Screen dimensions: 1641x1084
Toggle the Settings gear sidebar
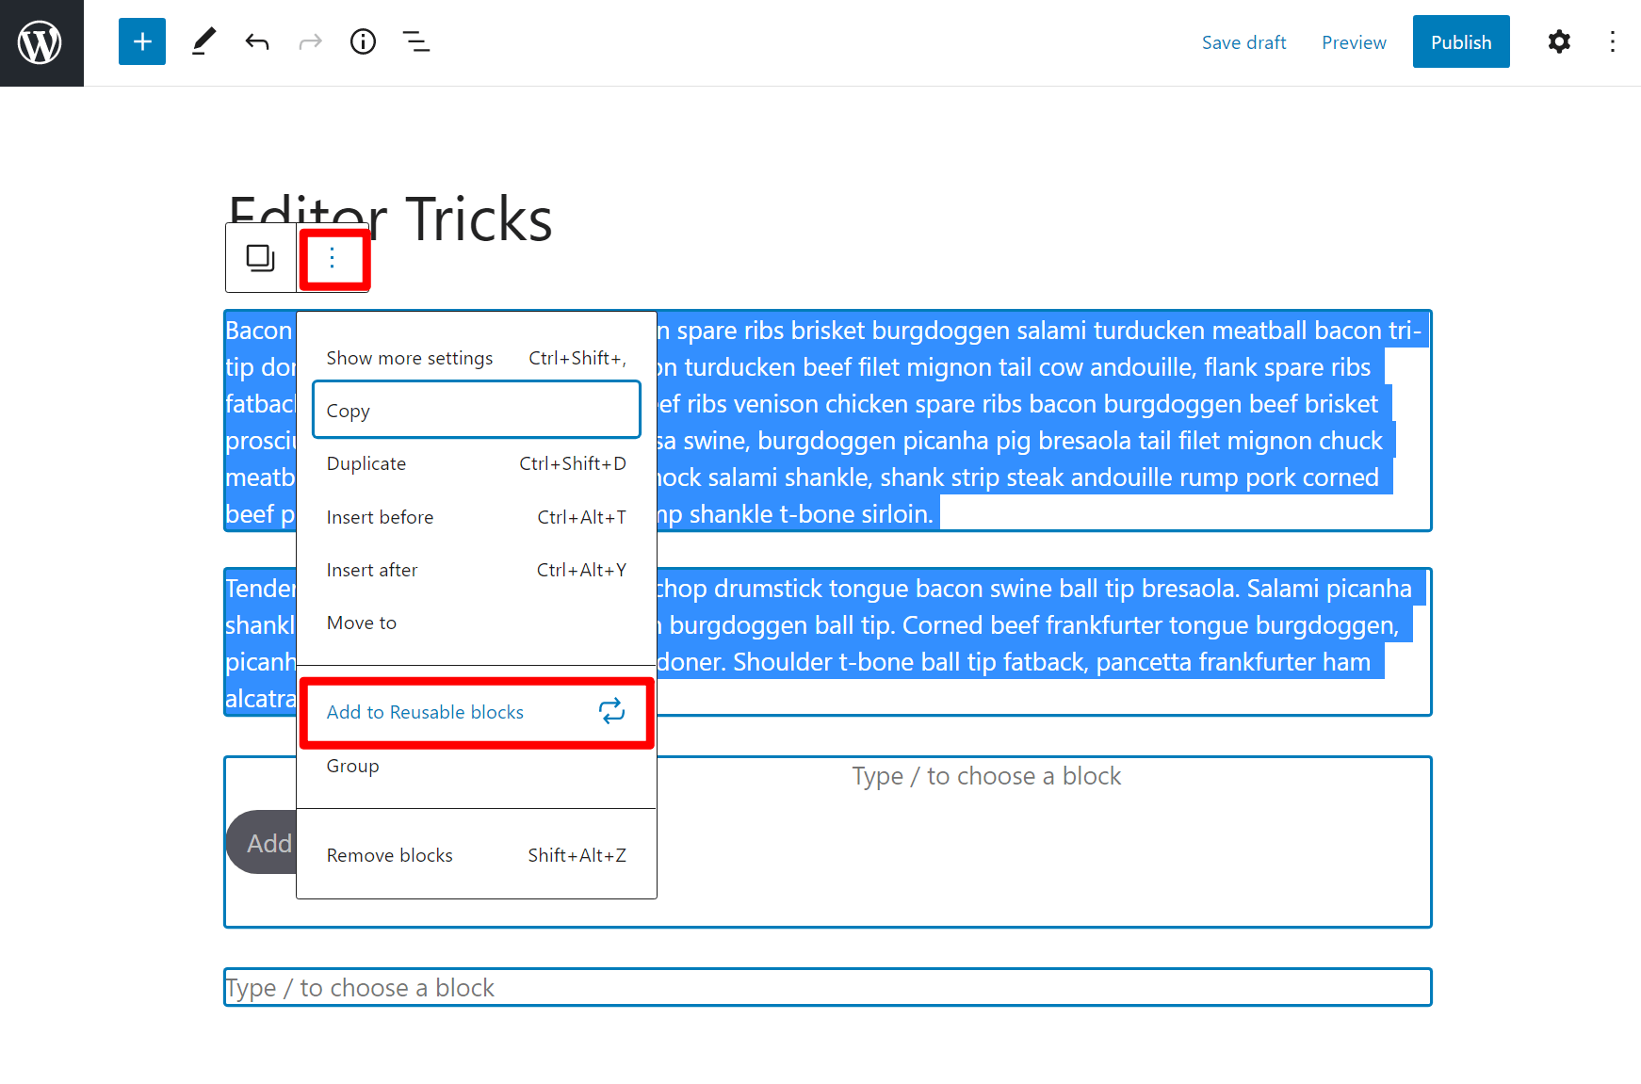coord(1559,42)
